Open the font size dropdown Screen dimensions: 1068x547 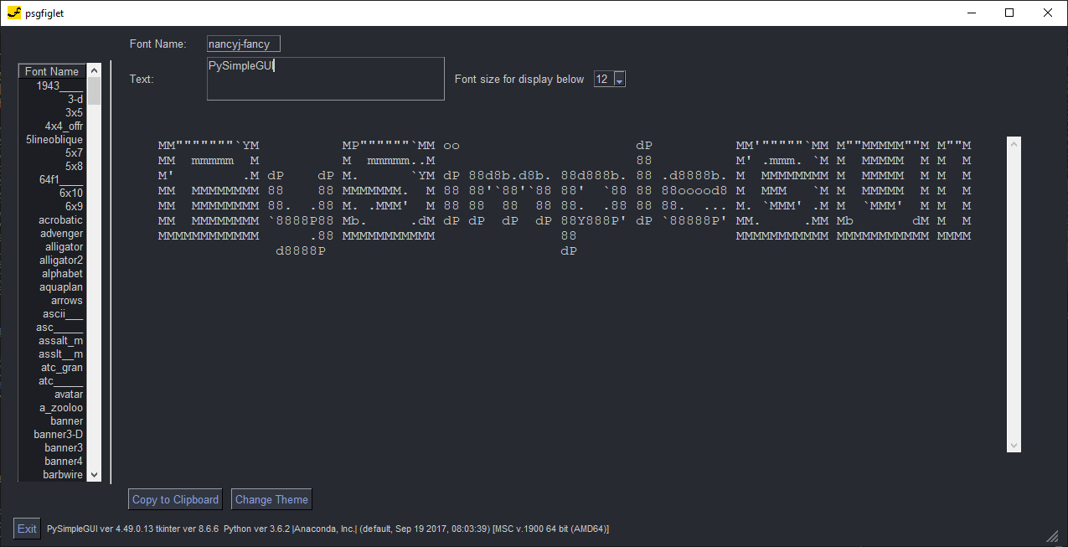619,79
